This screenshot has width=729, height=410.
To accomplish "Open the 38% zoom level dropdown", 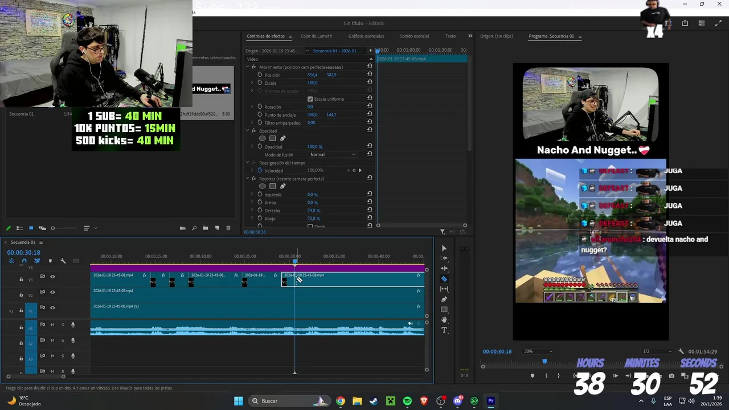I will pos(538,351).
